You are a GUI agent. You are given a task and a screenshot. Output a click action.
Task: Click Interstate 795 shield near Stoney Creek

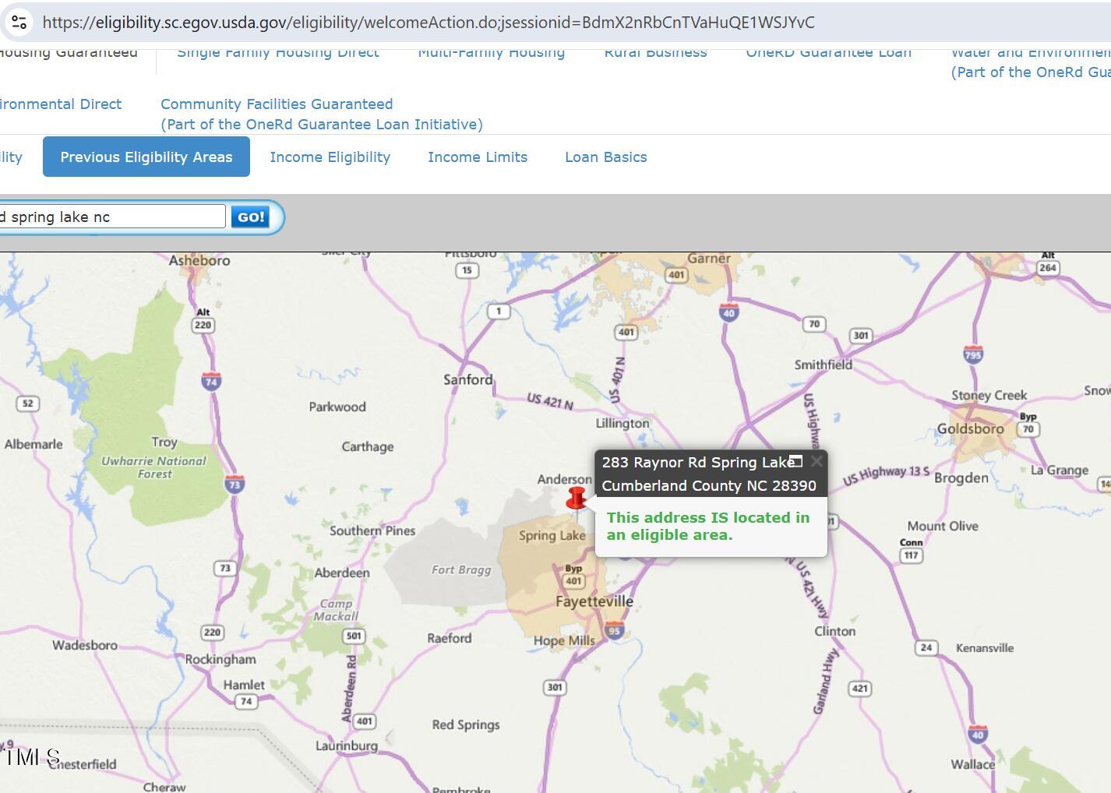coord(973,354)
